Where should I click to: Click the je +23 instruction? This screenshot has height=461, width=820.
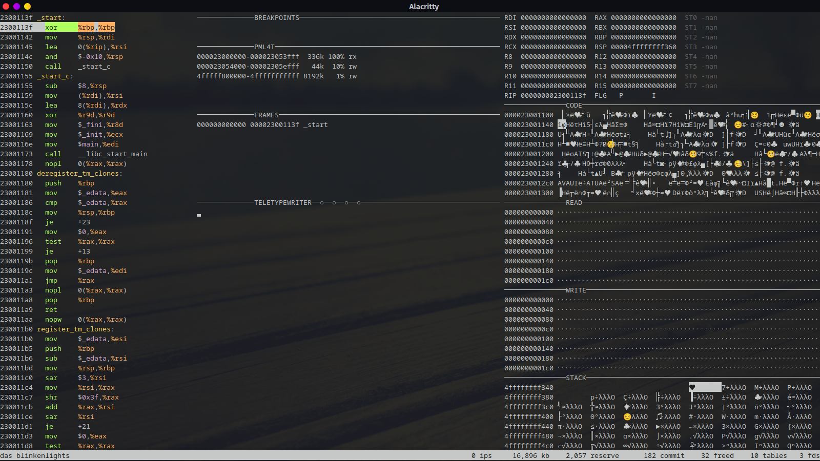(45, 222)
